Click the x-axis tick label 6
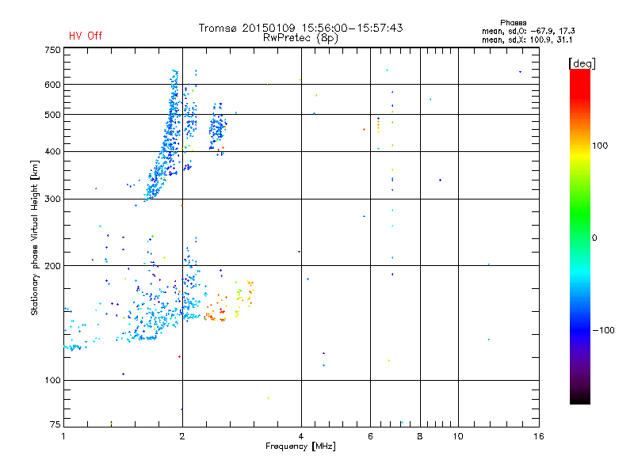This screenshot has height=475, width=634. (370, 436)
